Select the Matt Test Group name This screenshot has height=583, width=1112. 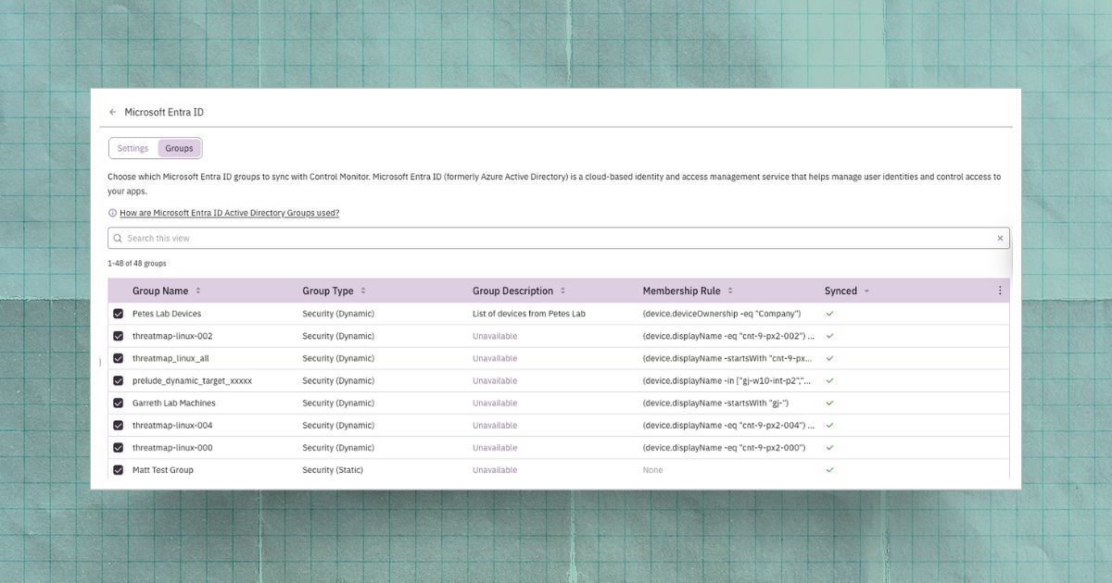163,469
